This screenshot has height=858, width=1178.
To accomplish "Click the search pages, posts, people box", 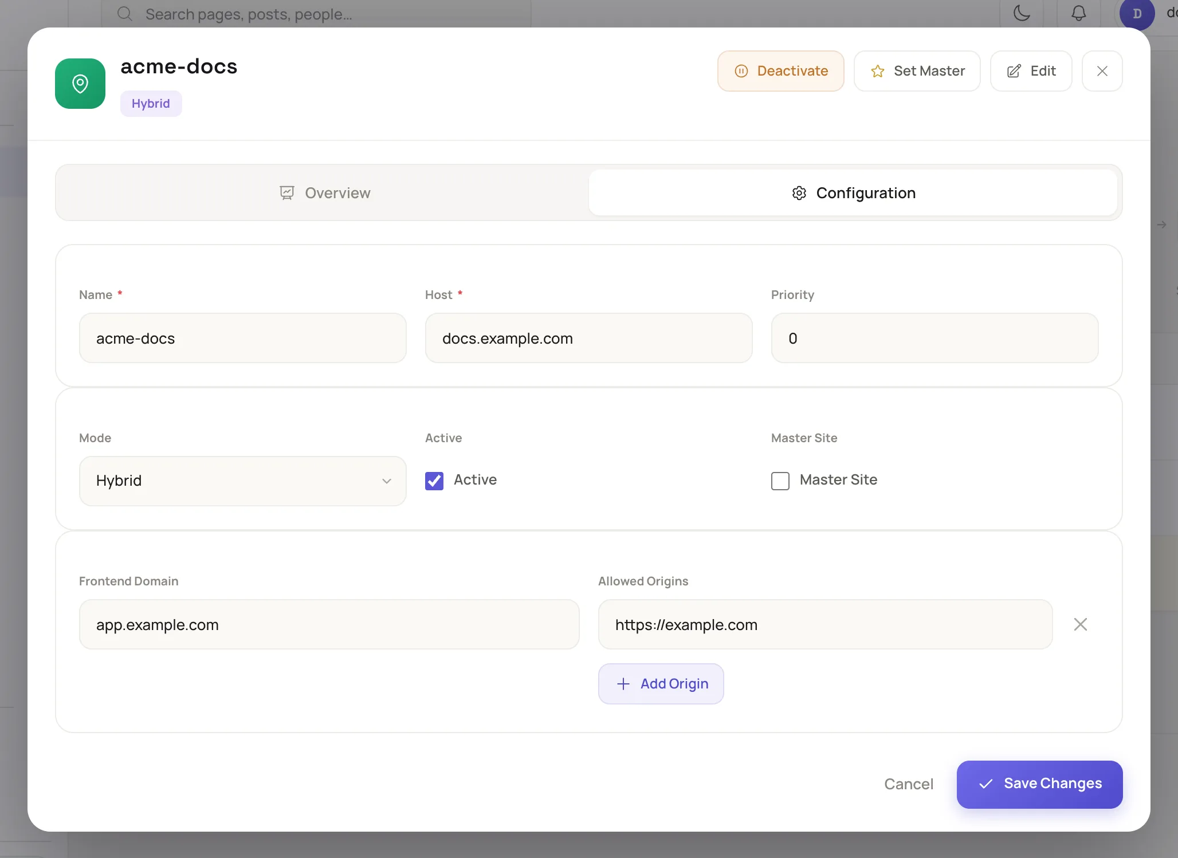I will coord(316,14).
